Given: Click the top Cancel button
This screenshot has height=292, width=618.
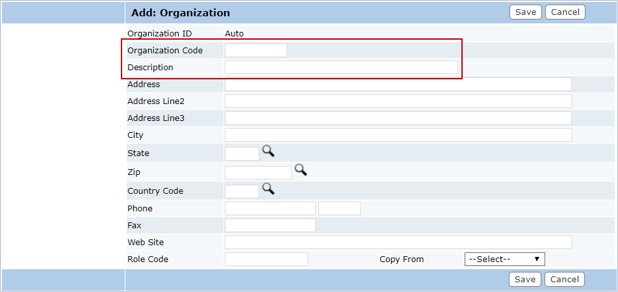Looking at the screenshot, I should (565, 12).
